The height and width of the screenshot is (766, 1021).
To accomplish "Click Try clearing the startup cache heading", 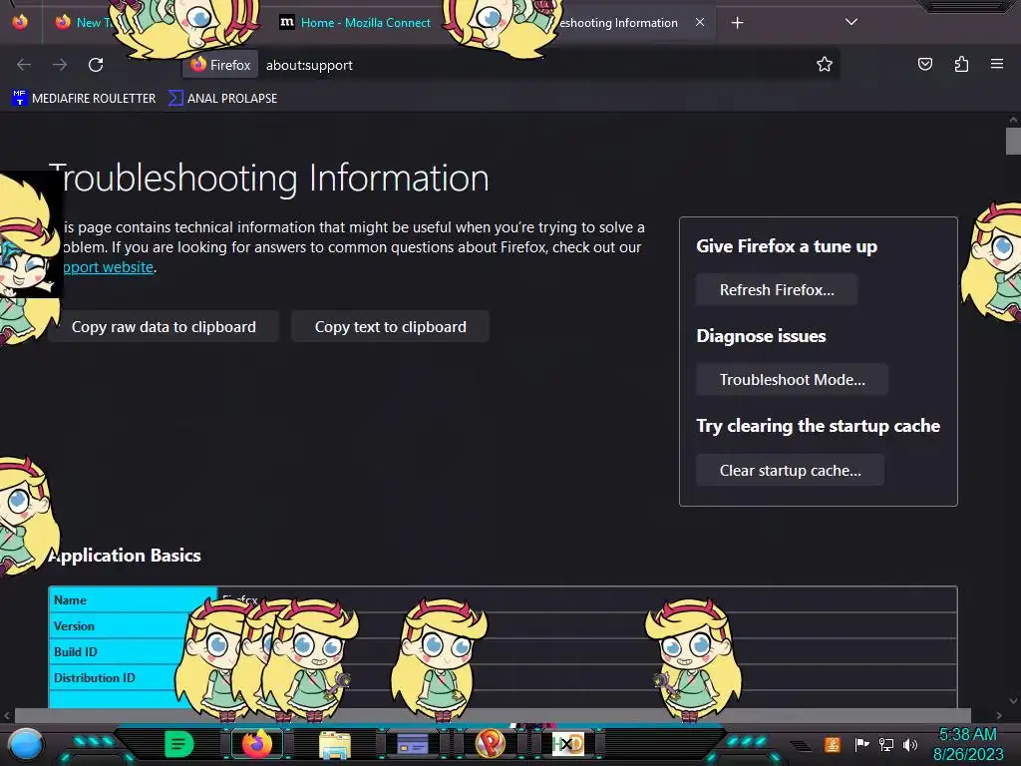I will pyautogui.click(x=818, y=426).
